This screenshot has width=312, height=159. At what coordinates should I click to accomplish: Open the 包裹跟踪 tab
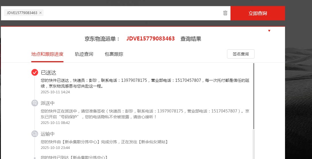coord(114,54)
